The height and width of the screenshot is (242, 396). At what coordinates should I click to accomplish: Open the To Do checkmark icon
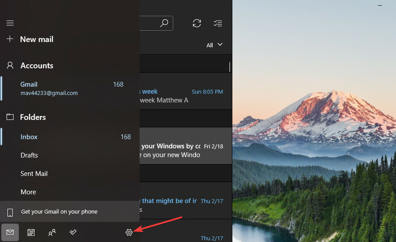coord(73,232)
